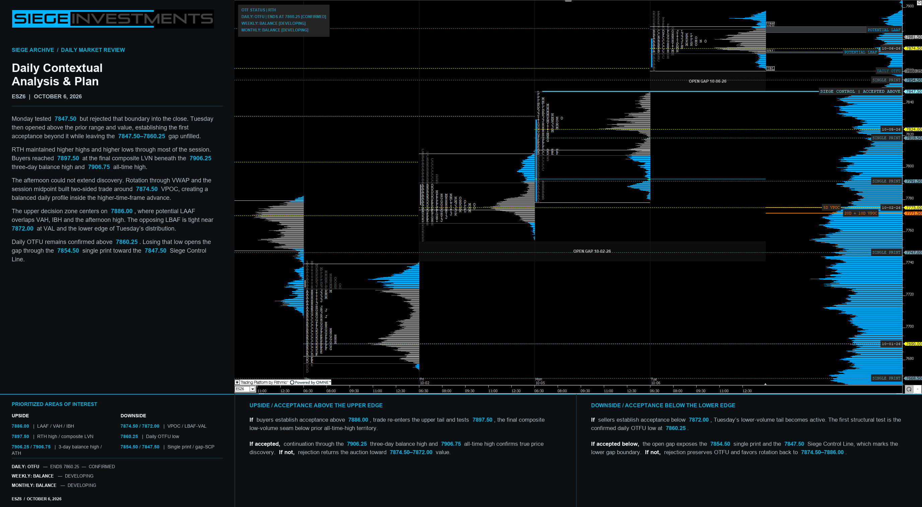Click the 7668.50 price-axis tag

pyautogui.click(x=913, y=378)
